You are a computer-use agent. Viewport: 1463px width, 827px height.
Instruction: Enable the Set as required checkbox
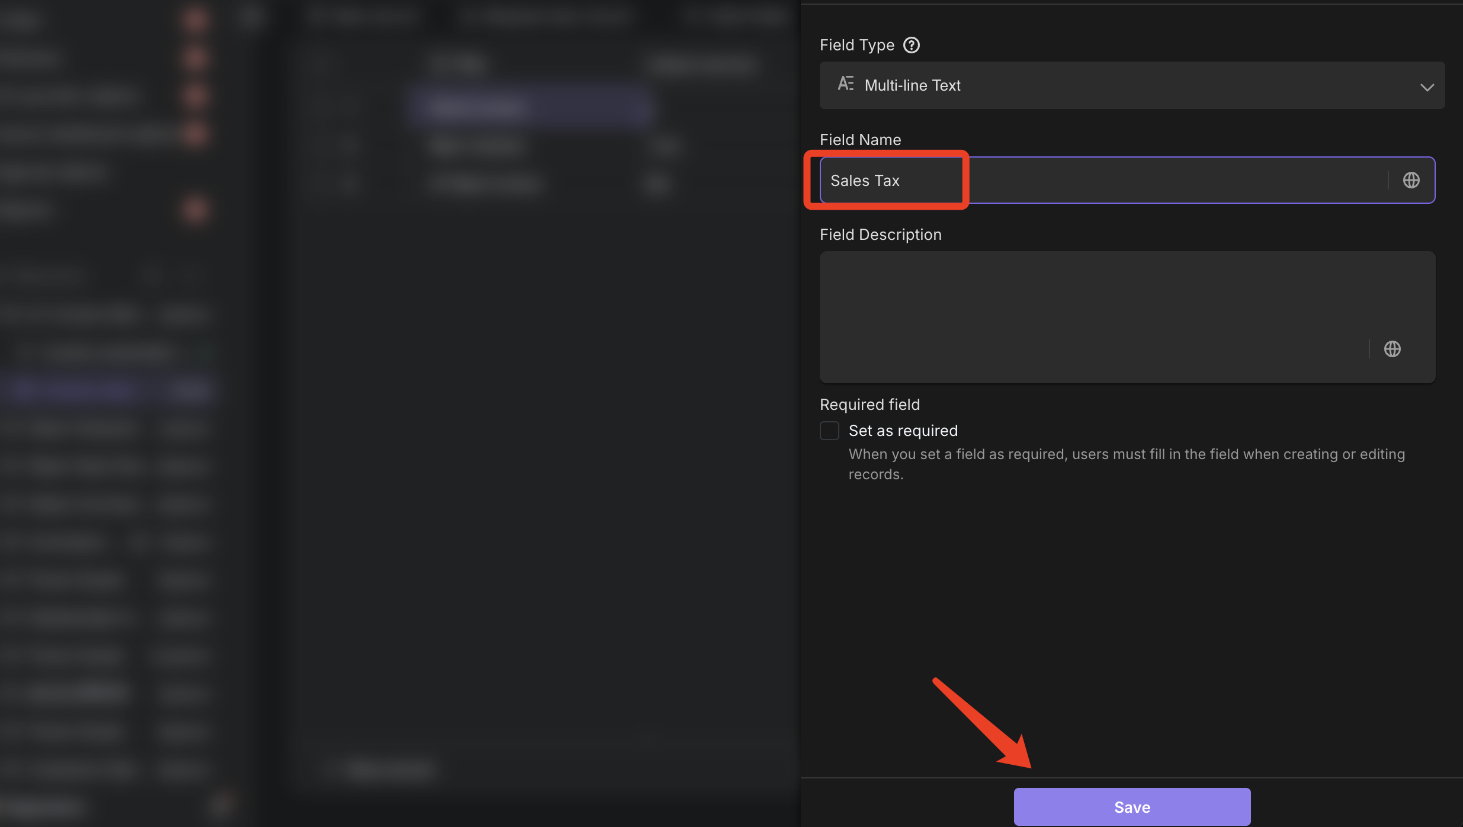[x=829, y=431]
